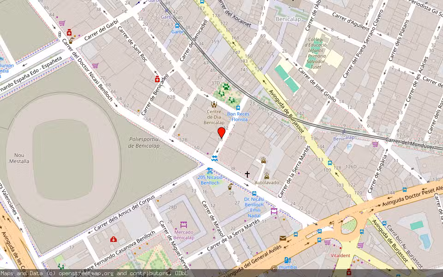Click the Benicalap neighbourhood label at top
This screenshot has height=277, width=443.
click(x=288, y=19)
